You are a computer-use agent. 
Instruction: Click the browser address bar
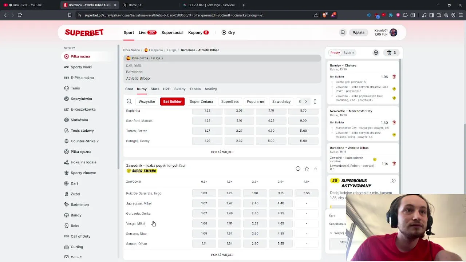[197, 15]
